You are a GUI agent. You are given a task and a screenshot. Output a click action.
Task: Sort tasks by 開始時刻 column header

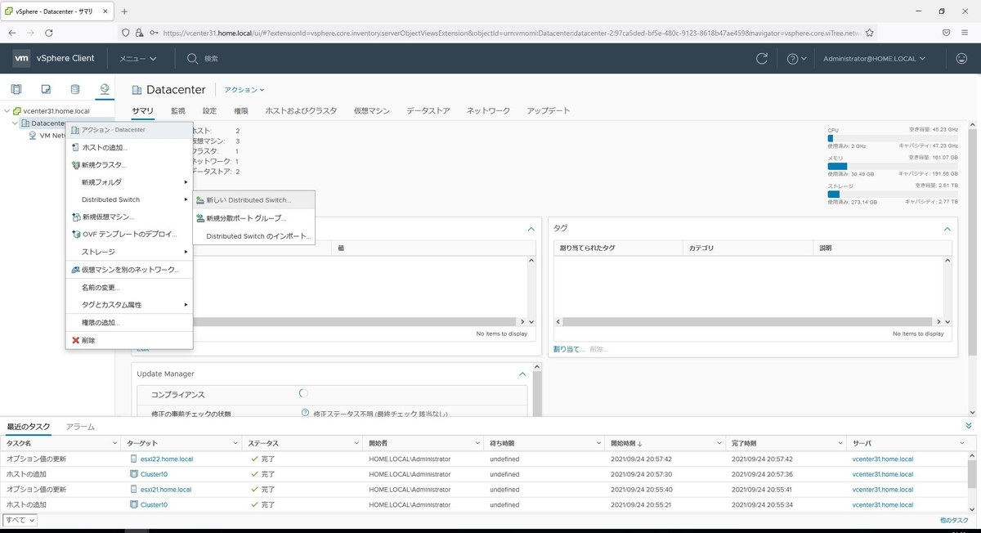tap(628, 443)
